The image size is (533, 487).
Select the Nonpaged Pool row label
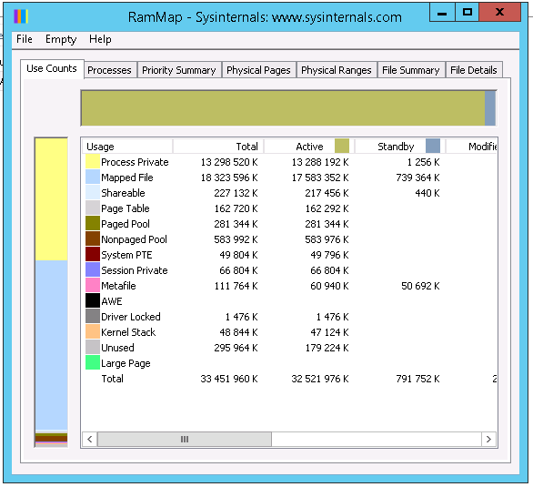[134, 239]
